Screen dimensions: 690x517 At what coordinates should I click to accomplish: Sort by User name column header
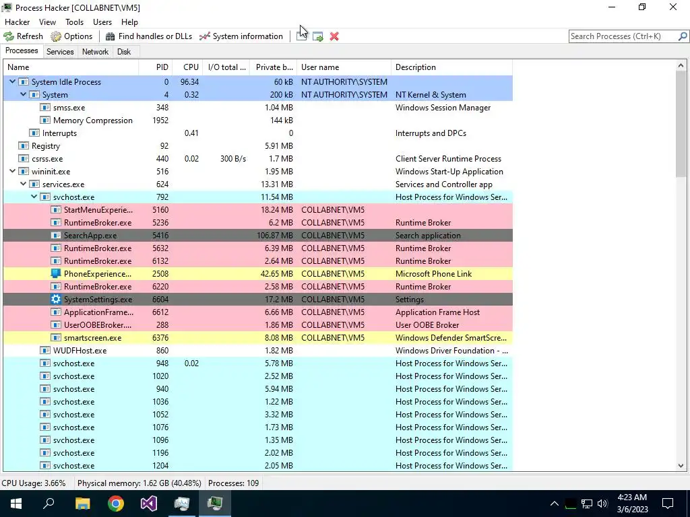coord(344,67)
